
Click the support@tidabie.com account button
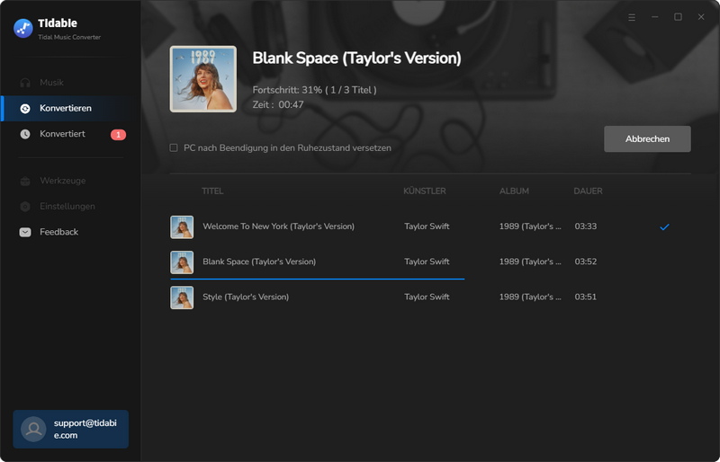point(70,429)
